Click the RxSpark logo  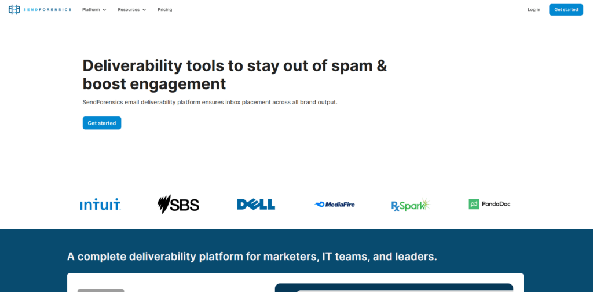[x=411, y=205]
